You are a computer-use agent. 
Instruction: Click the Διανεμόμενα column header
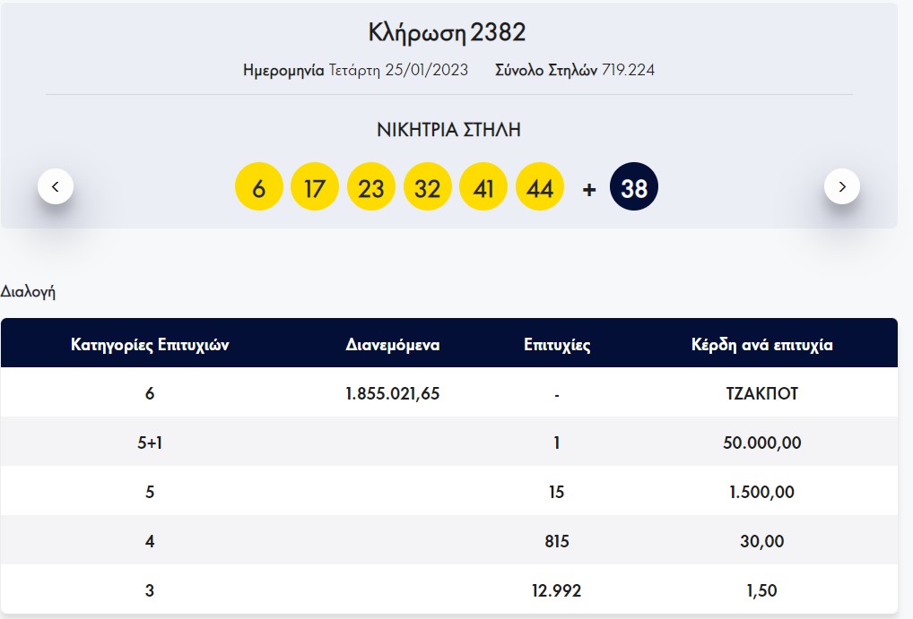coord(393,345)
